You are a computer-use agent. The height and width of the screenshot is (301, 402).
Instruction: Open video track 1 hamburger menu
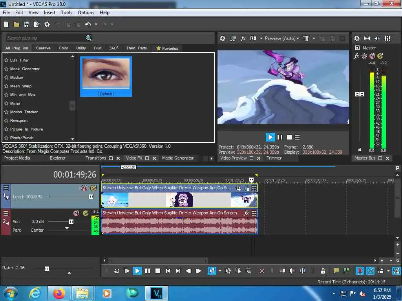point(6,189)
